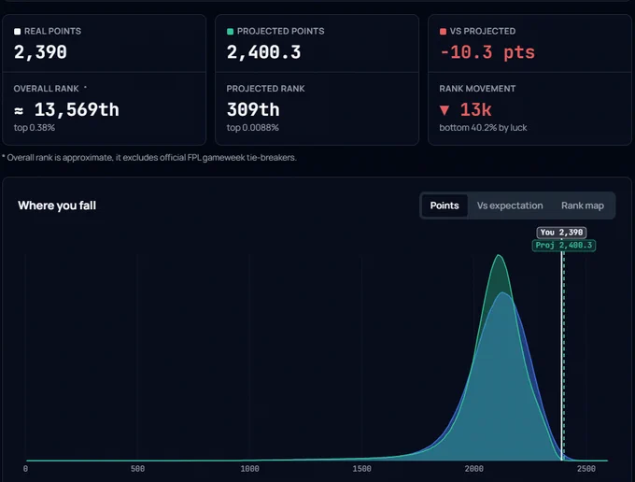Viewport: 635px width, 482px height.
Task: Click the 'Proj 2,400.3' chart marker label
Action: coord(564,245)
